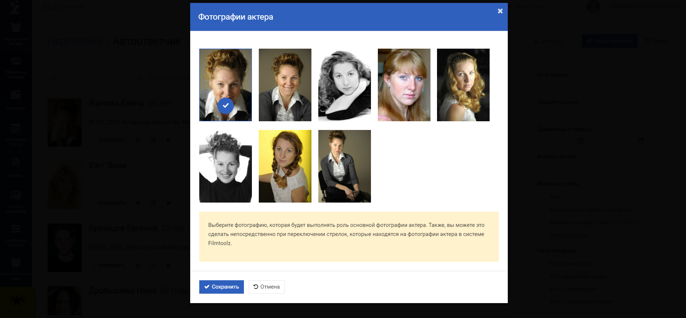Click the check-pencil icon for Яшнова Елена

[x=138, y=140]
